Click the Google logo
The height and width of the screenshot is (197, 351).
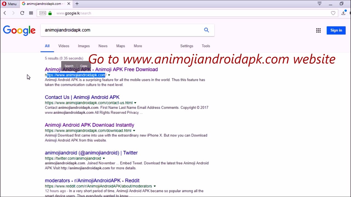click(x=19, y=30)
